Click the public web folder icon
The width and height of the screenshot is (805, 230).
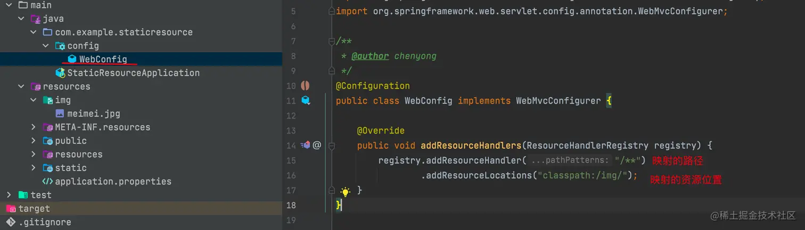[47, 141]
